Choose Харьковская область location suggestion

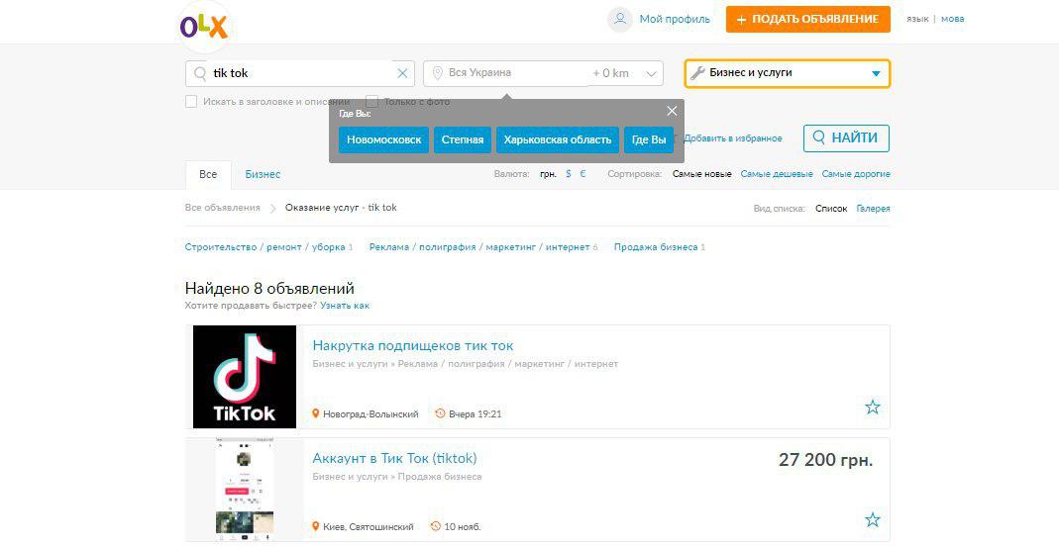557,139
